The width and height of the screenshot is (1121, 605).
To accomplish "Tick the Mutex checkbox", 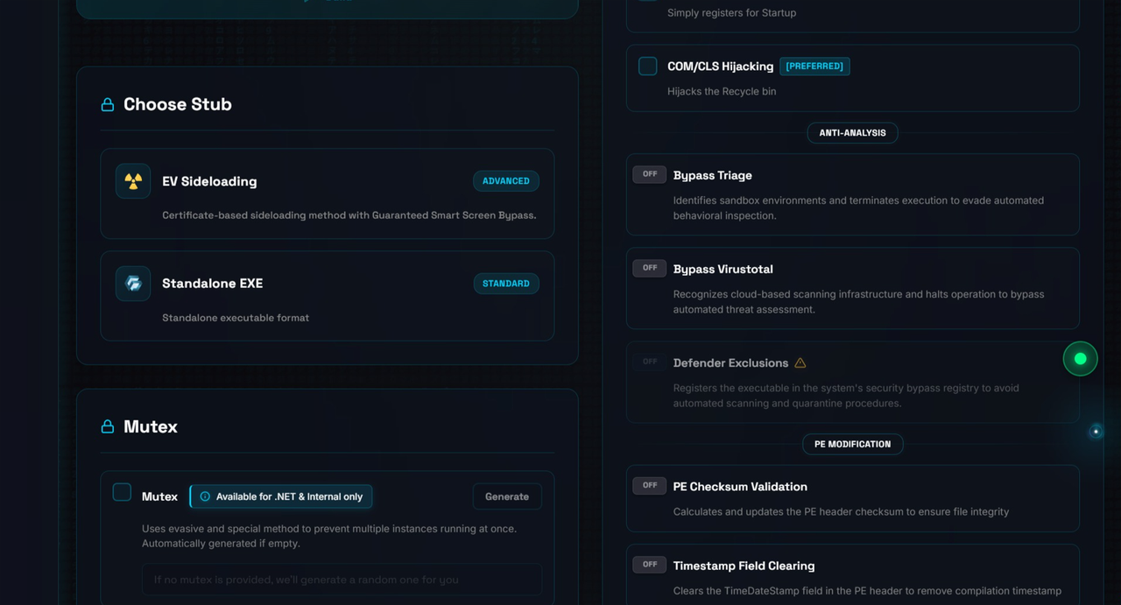I will point(123,492).
